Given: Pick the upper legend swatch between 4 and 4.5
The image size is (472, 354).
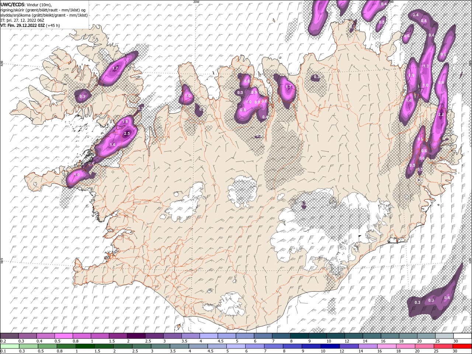Looking at the screenshot, I should click(209, 336).
